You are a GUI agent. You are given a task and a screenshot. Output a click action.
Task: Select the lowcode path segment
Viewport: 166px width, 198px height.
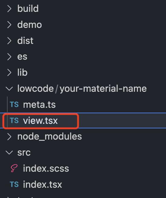click(35, 88)
